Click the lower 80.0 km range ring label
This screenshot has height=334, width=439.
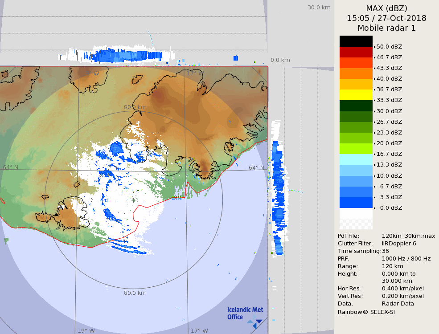tap(135, 293)
